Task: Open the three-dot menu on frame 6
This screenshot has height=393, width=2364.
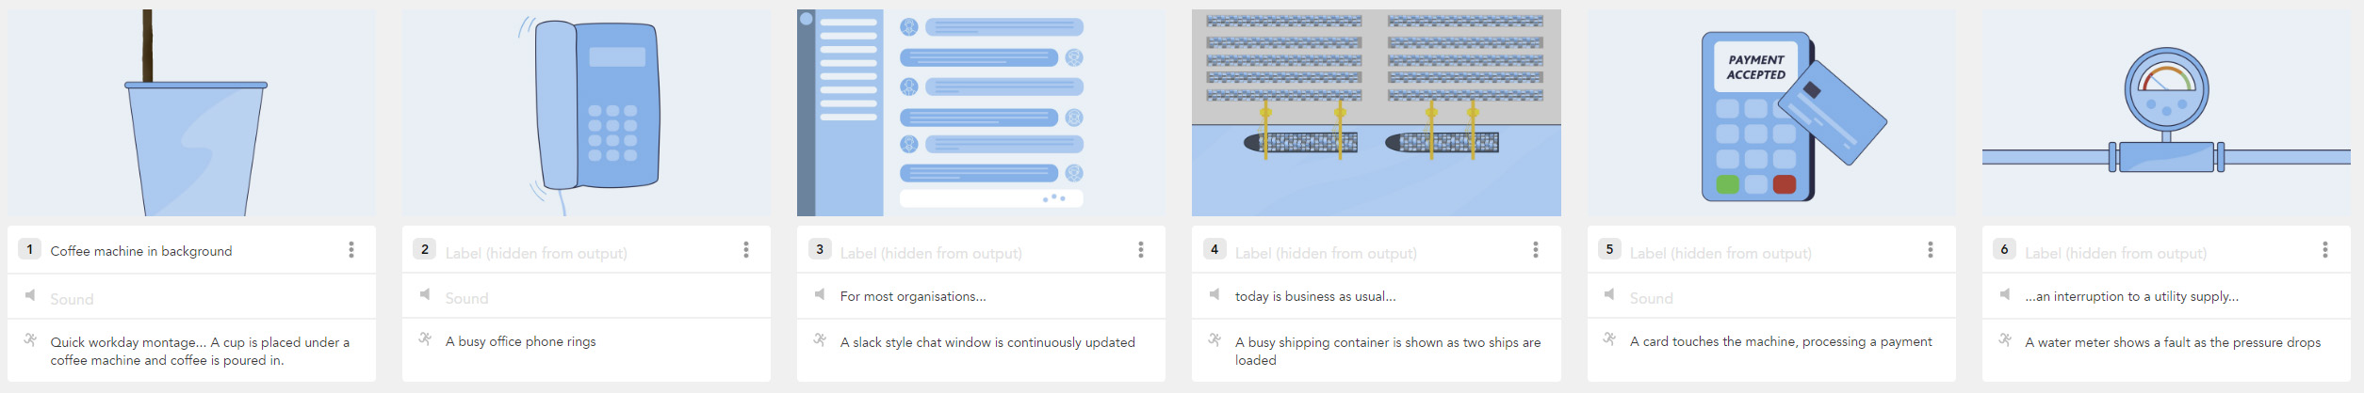Action: point(2325,249)
